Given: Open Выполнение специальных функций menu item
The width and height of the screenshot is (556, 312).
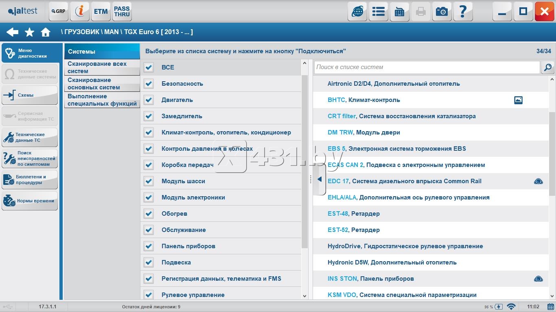Looking at the screenshot, I should point(102,100).
